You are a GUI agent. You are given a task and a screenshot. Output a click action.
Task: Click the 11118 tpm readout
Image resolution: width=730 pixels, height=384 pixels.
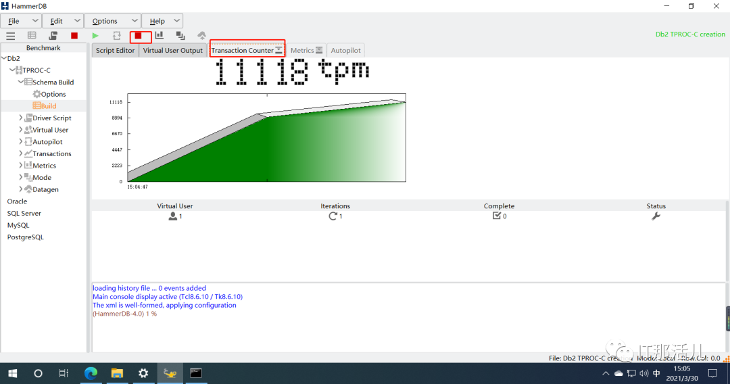[x=292, y=72]
